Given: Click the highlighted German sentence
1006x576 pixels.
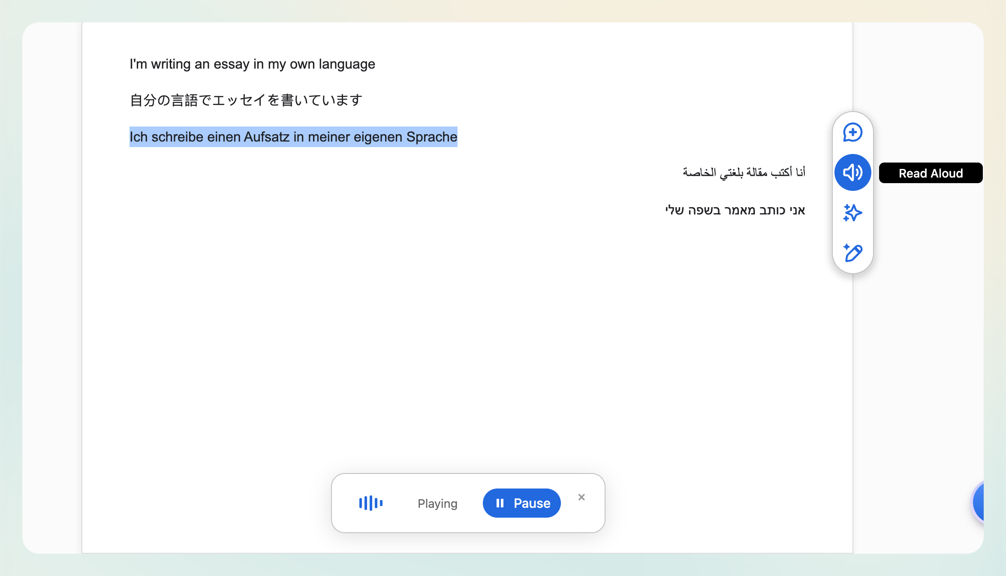Looking at the screenshot, I should 293,137.
